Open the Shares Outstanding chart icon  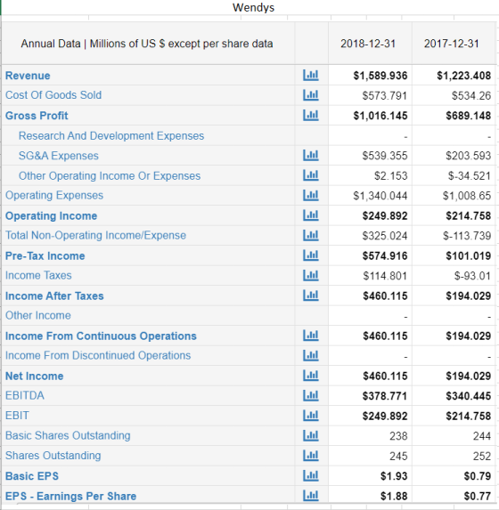click(311, 456)
